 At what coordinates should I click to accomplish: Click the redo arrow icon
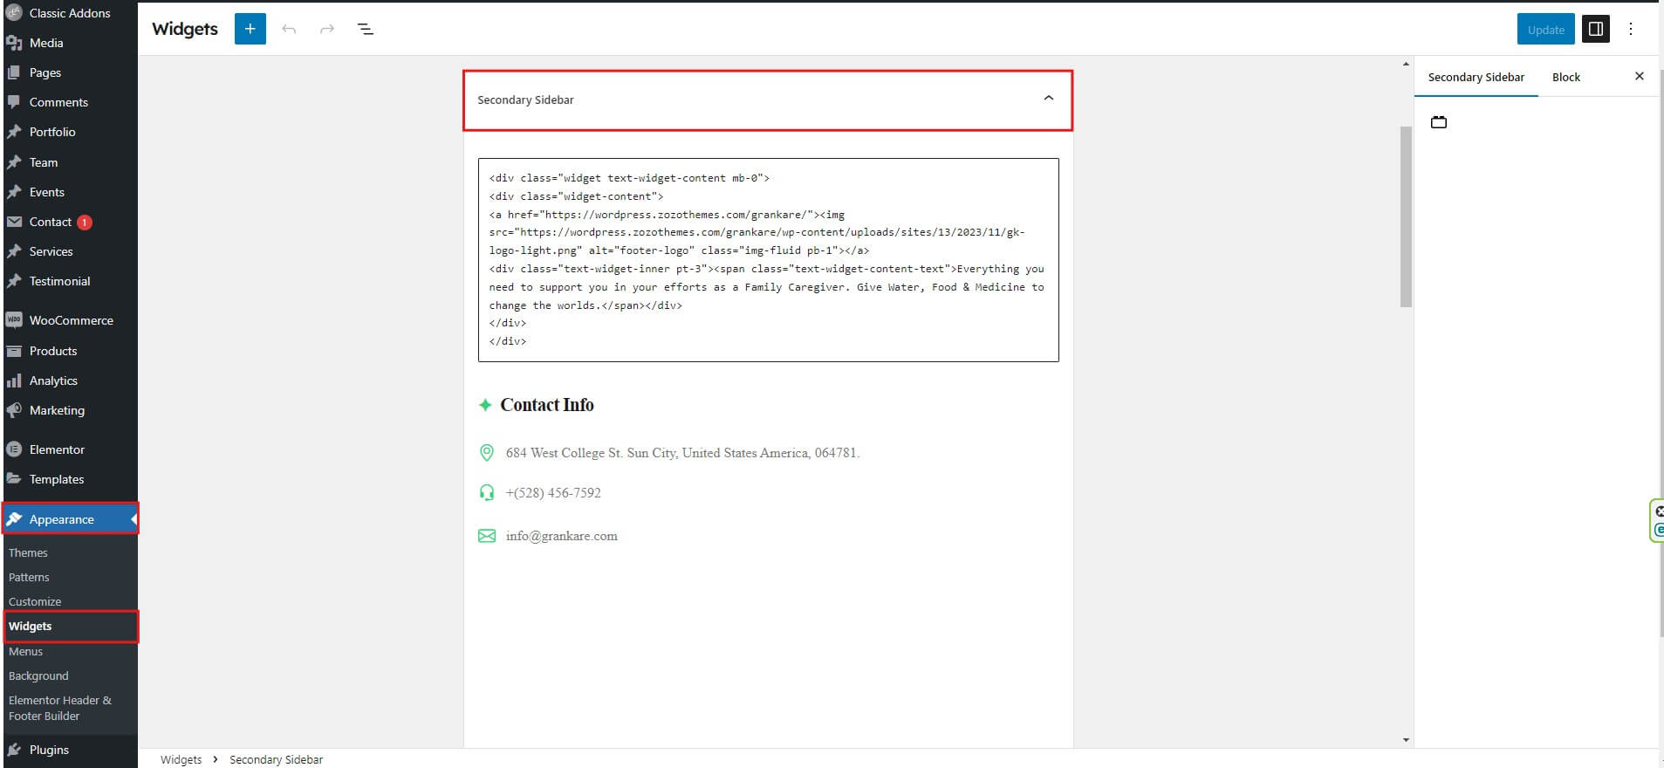(x=327, y=29)
